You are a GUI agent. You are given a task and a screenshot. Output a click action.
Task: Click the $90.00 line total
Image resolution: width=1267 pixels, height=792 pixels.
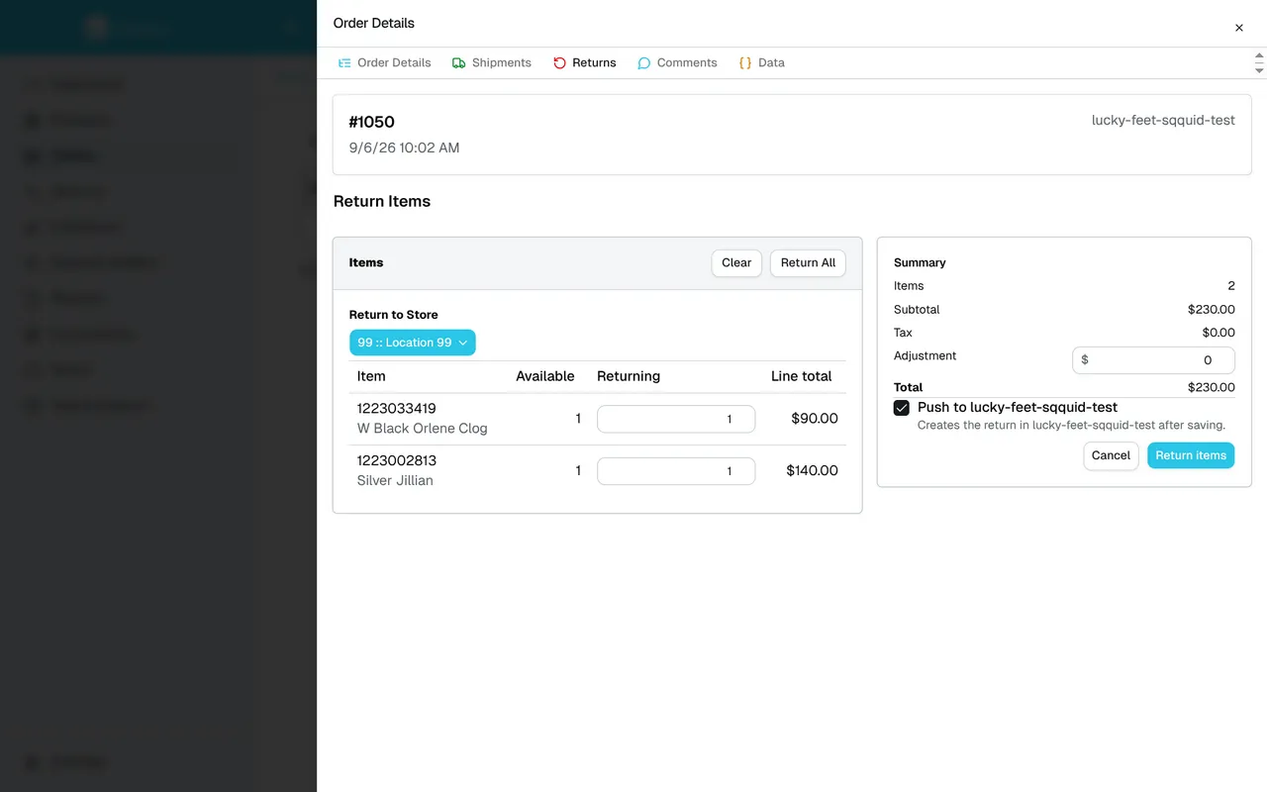coord(815,419)
